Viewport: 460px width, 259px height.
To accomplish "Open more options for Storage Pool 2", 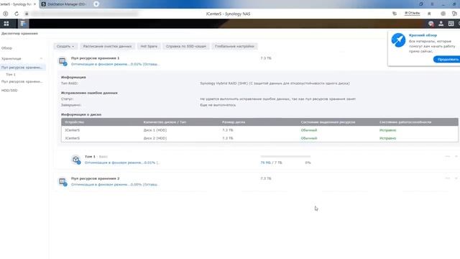I will (x=447, y=178).
